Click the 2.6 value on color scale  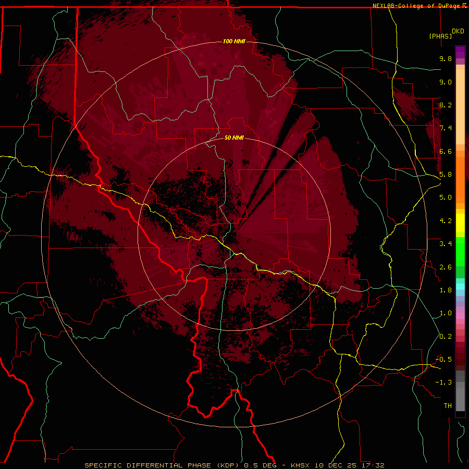[x=446, y=267]
